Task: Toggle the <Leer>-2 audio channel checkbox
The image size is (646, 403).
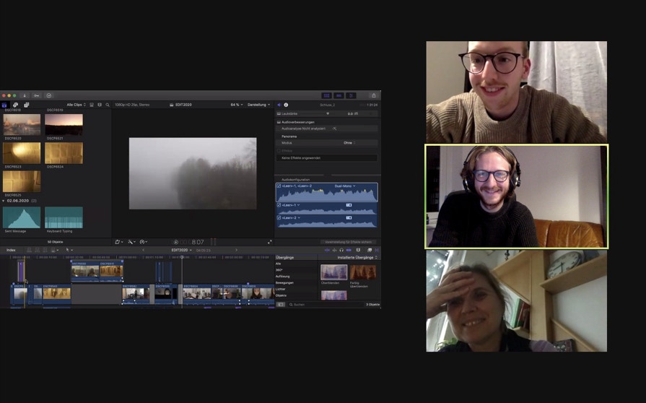Action: pos(279,217)
